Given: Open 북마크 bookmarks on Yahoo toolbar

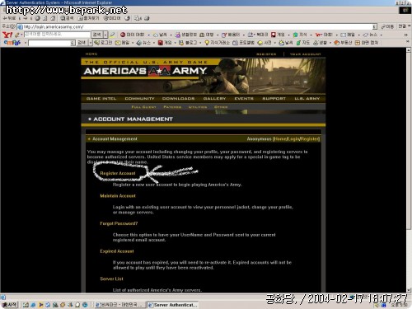Looking at the screenshot, I should [x=258, y=35].
